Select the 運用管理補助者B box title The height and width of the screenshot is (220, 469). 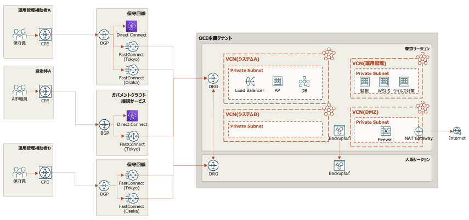35,148
